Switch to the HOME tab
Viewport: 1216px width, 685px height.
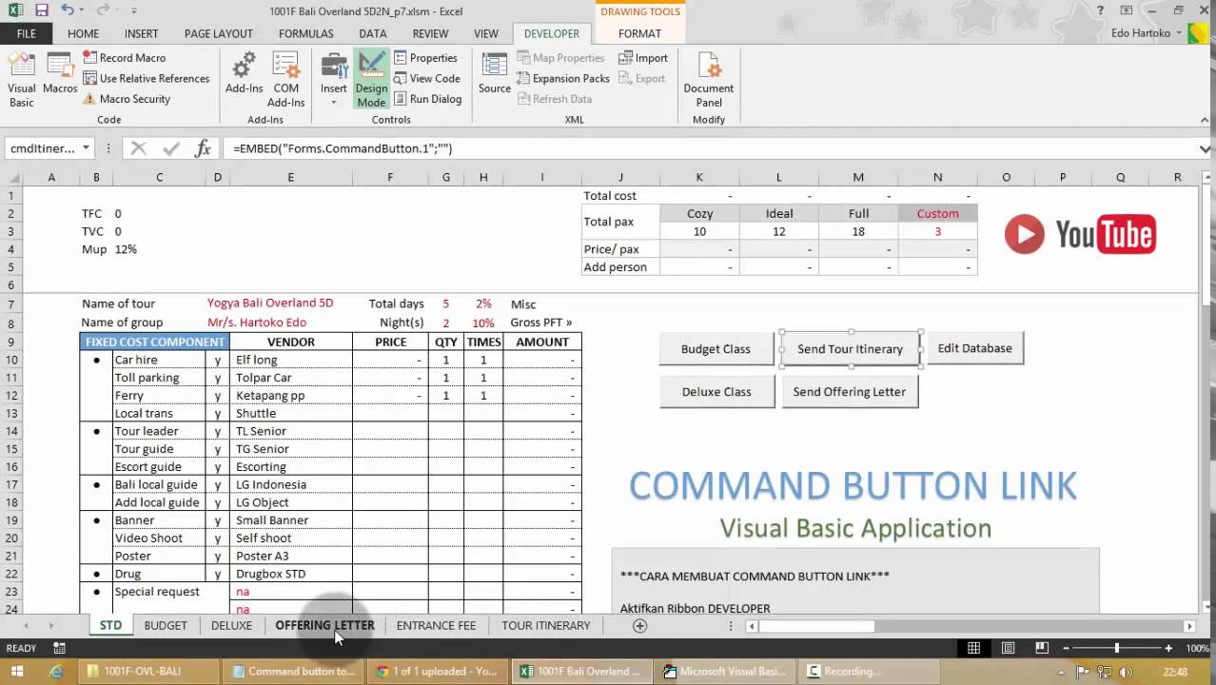click(x=83, y=33)
